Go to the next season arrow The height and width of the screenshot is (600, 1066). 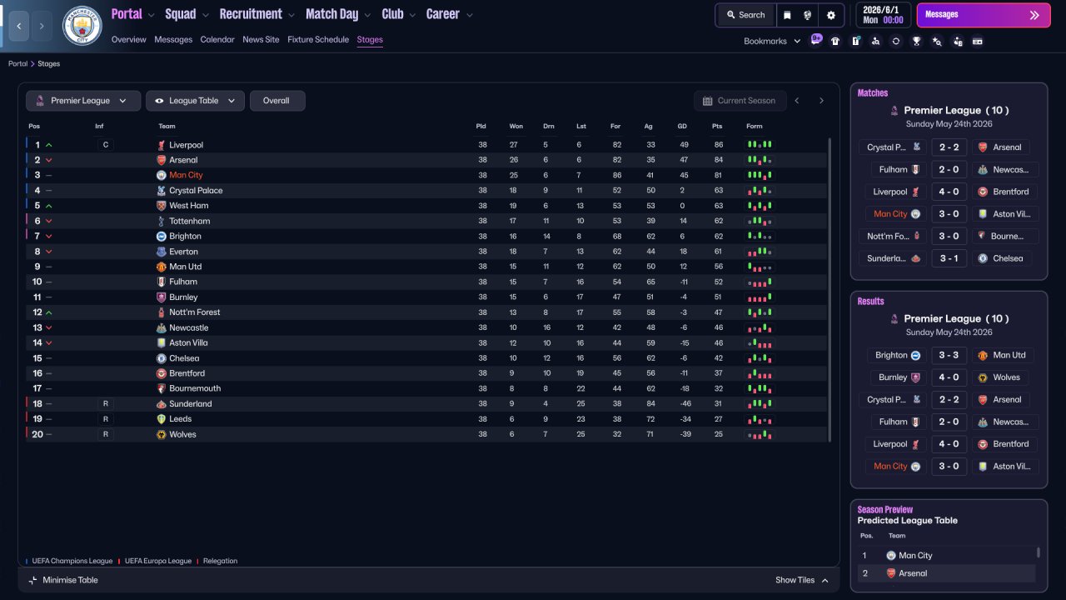tap(821, 101)
